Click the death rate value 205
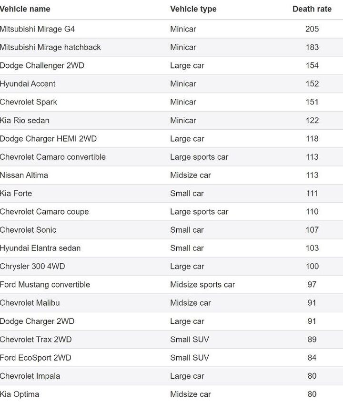This screenshot has height=403, width=343. [x=312, y=29]
